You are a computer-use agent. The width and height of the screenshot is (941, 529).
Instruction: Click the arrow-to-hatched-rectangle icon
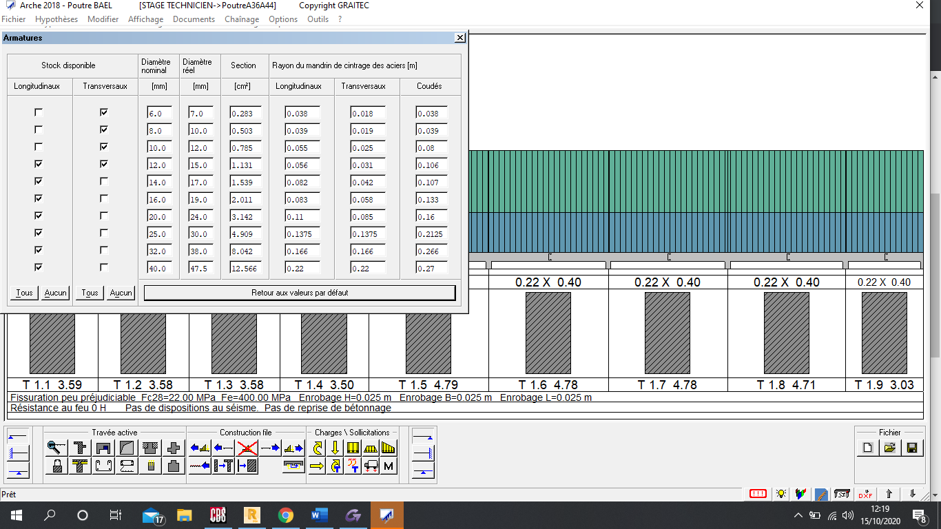(247, 466)
